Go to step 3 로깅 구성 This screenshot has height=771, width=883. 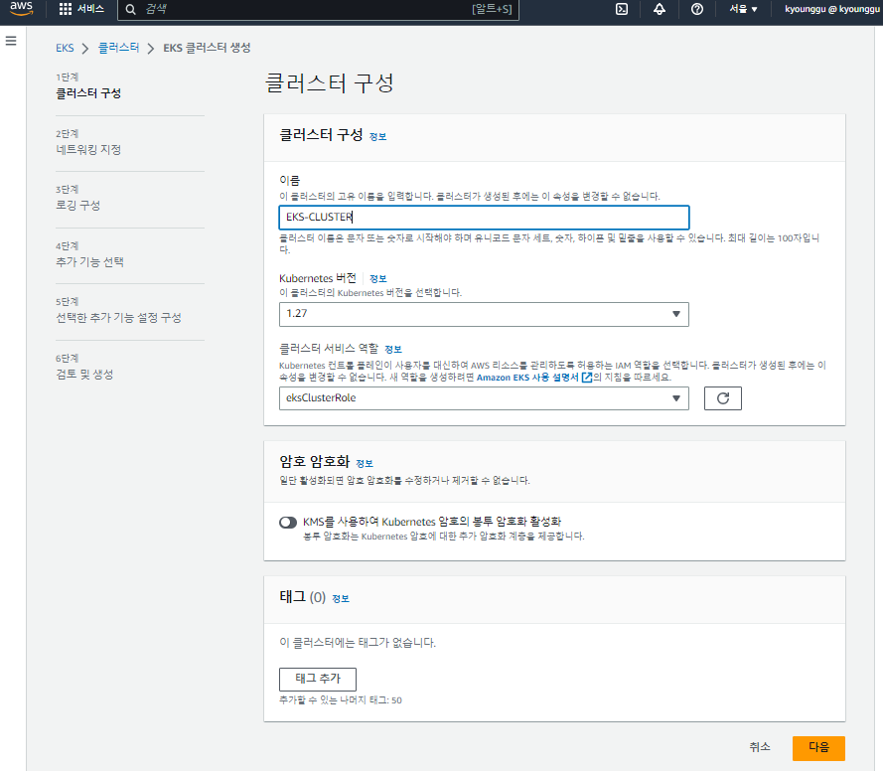77,206
